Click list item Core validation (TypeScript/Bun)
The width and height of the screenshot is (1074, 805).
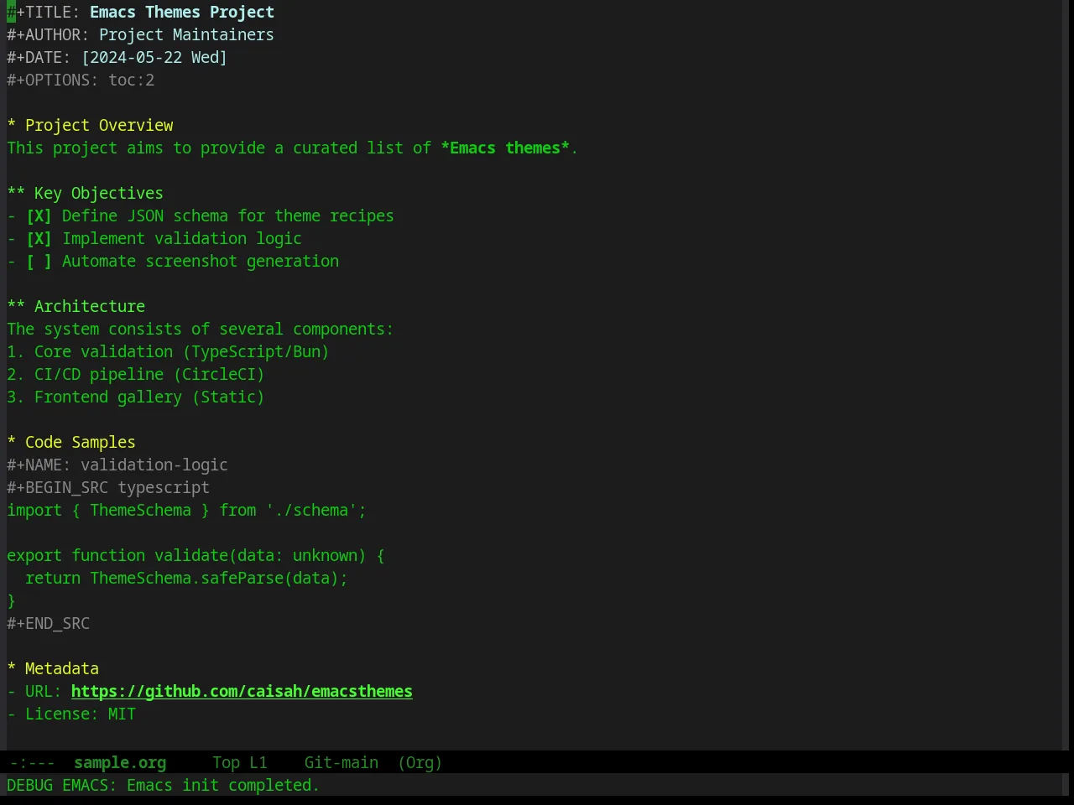pos(168,352)
